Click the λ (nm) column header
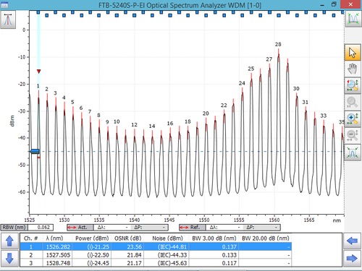The width and height of the screenshot is (362, 271). 57,238
